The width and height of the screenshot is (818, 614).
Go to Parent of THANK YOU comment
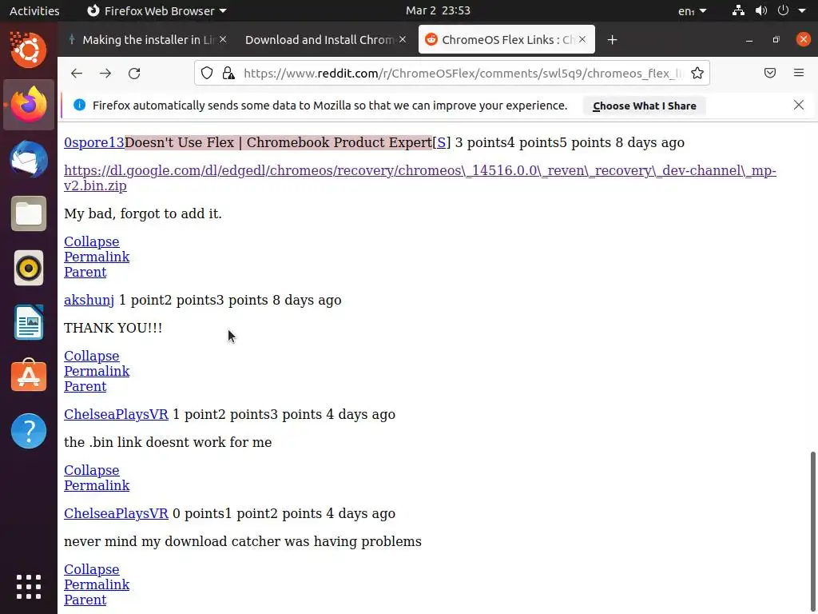[x=85, y=386]
